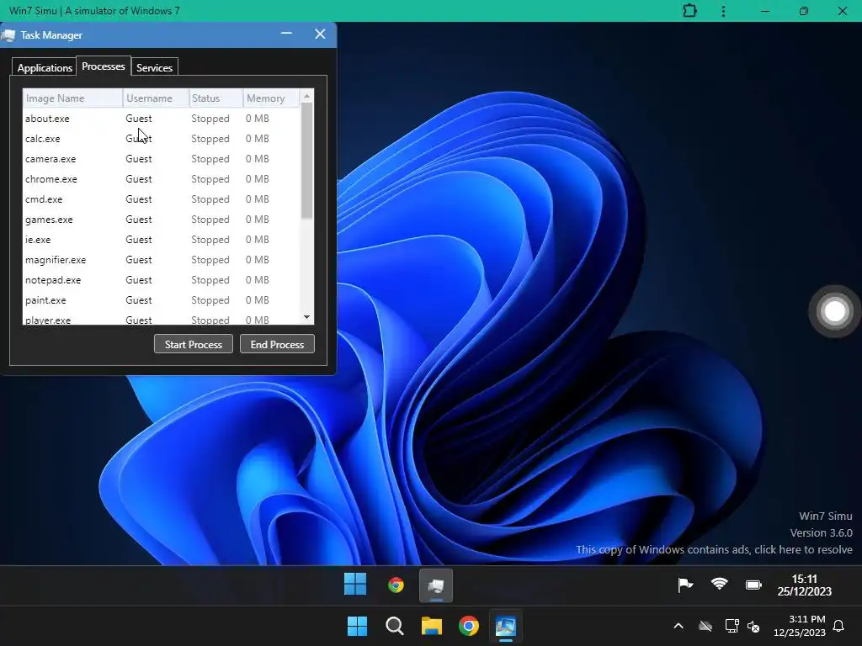Open the host clock showing 3:11 PM

click(x=800, y=626)
